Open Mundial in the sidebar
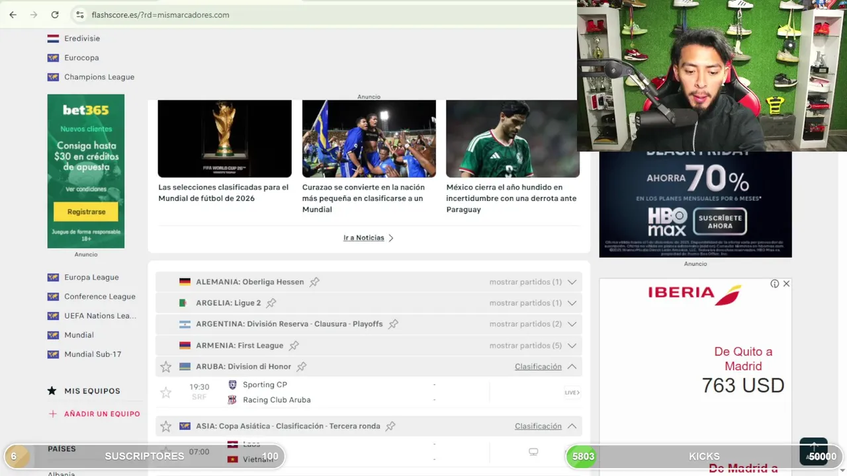This screenshot has width=847, height=476. tap(79, 335)
